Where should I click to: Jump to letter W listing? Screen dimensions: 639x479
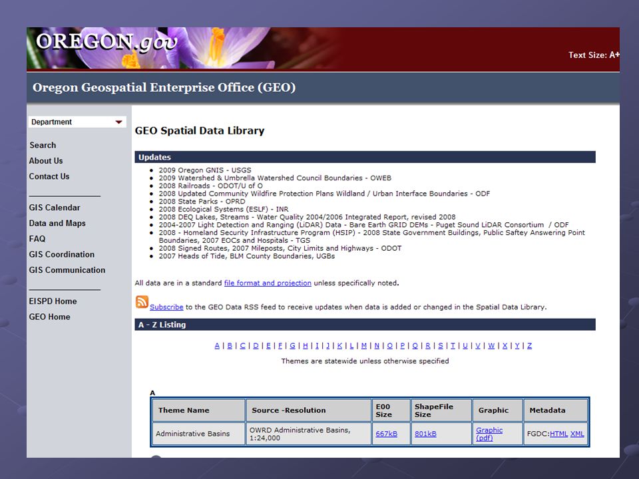coord(491,345)
